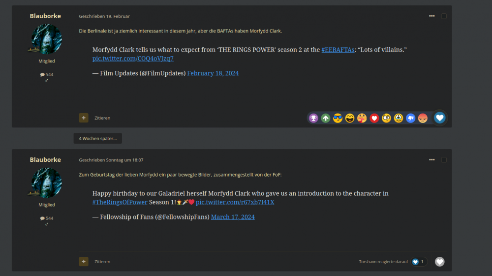This screenshot has width=492, height=276.
Task: React with the blue thumbs-down icon
Action: [411, 118]
